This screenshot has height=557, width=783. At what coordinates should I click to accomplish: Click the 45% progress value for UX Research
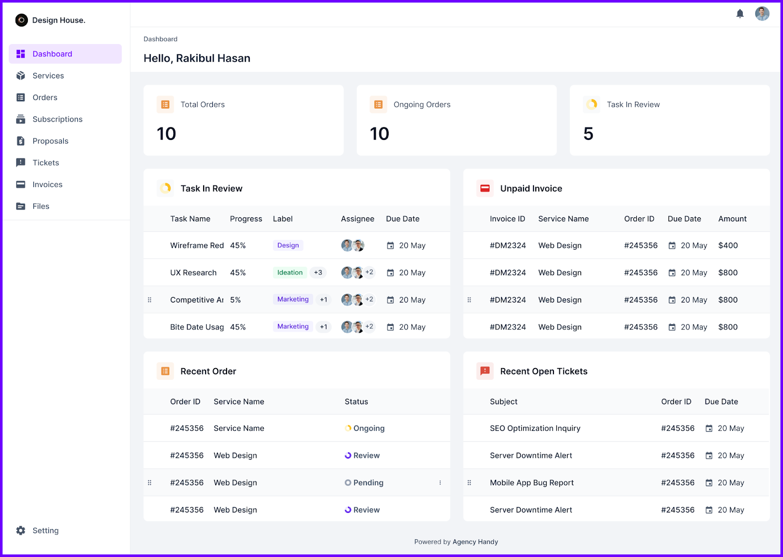238,273
